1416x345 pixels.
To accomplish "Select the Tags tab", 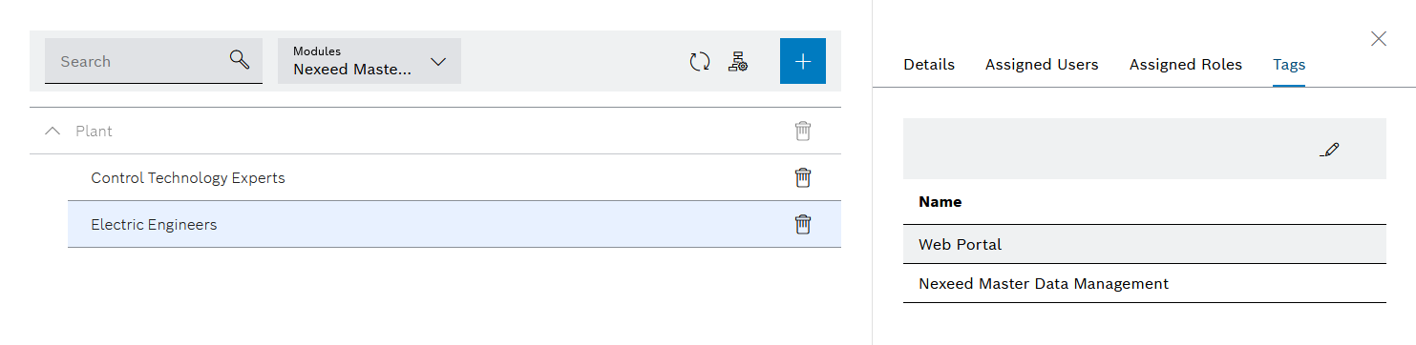I will [1289, 65].
